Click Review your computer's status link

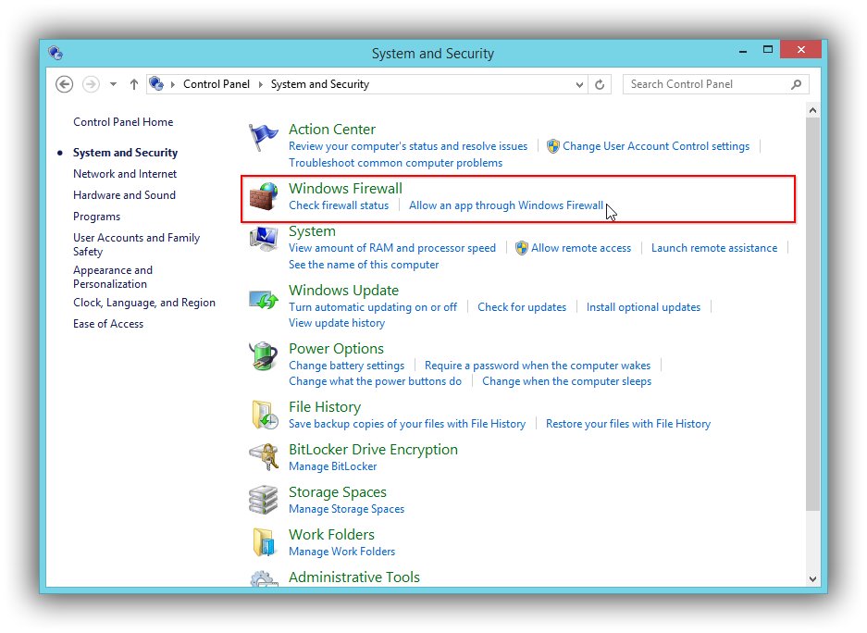(408, 146)
